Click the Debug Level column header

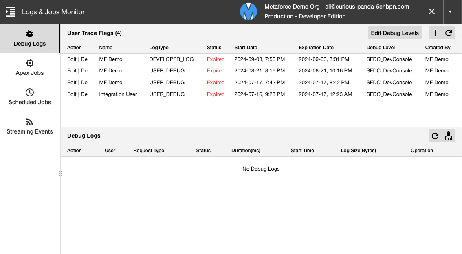[x=381, y=48]
